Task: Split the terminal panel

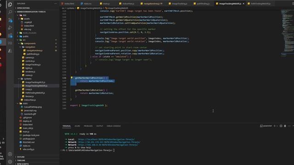Action: 281,126
